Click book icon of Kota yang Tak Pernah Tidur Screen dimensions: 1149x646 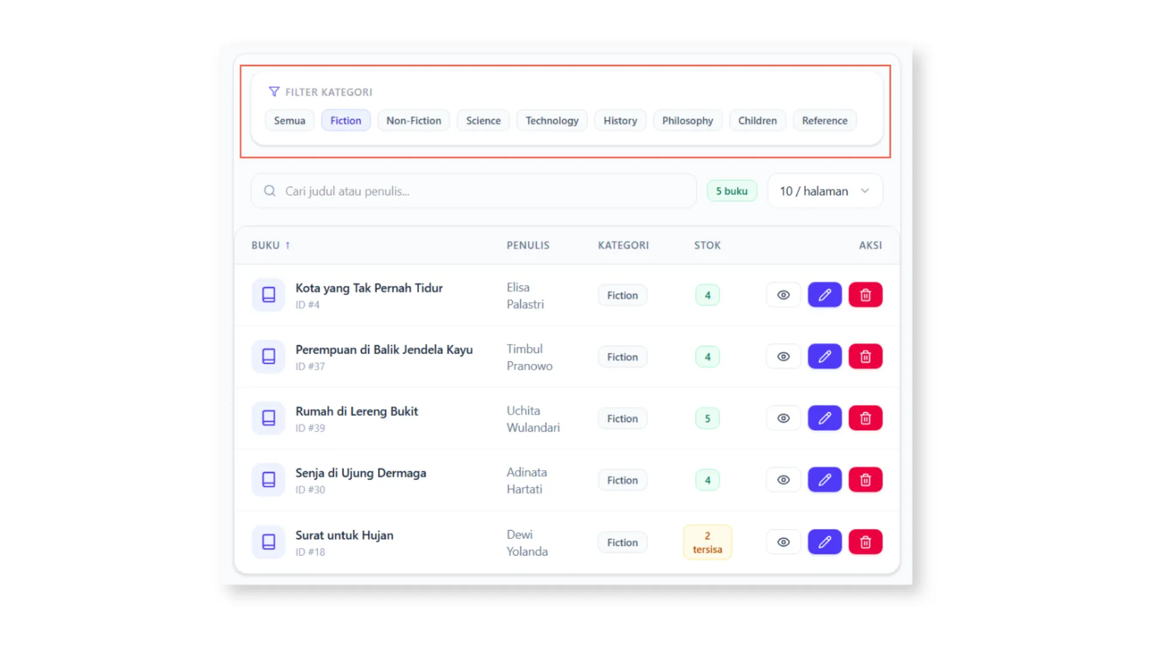coord(269,295)
